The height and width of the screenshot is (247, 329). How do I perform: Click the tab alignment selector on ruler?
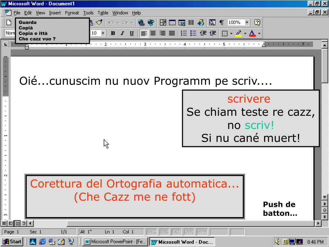(5, 44)
